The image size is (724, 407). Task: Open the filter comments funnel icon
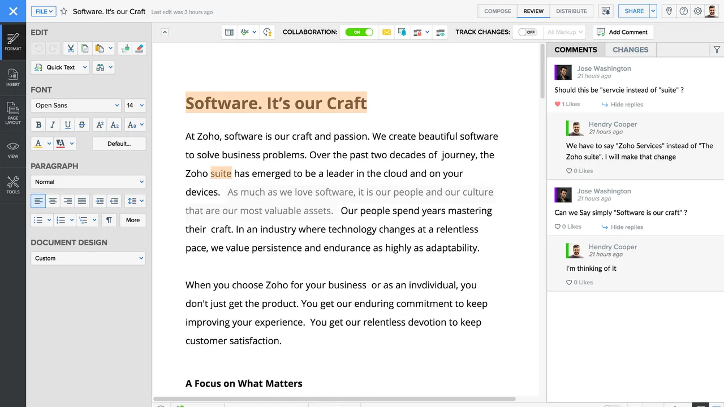pos(717,50)
